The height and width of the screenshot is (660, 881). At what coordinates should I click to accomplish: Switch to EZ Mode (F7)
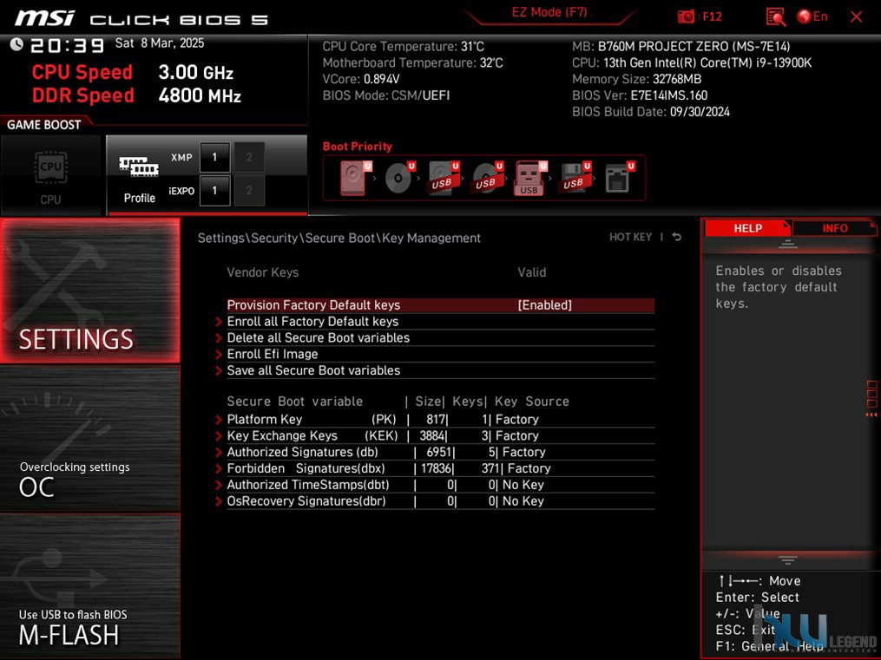pyautogui.click(x=549, y=12)
